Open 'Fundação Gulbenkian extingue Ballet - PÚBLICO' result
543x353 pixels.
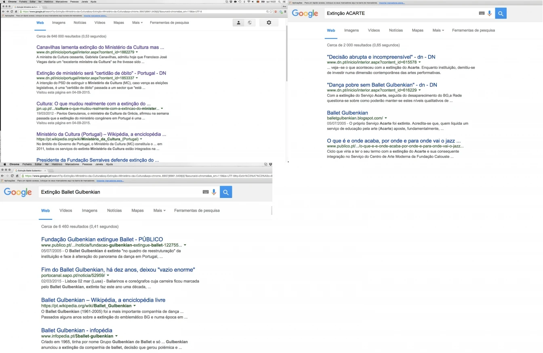click(102, 239)
